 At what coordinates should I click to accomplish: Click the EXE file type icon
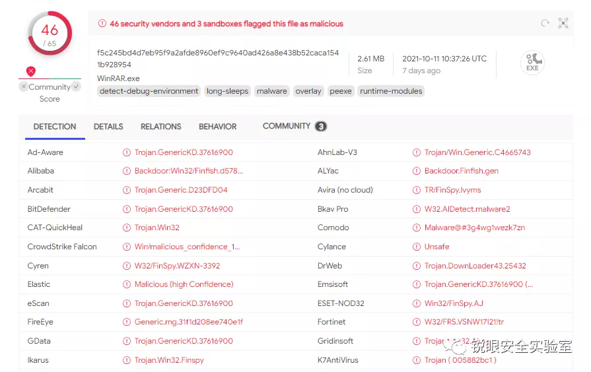coord(533,63)
